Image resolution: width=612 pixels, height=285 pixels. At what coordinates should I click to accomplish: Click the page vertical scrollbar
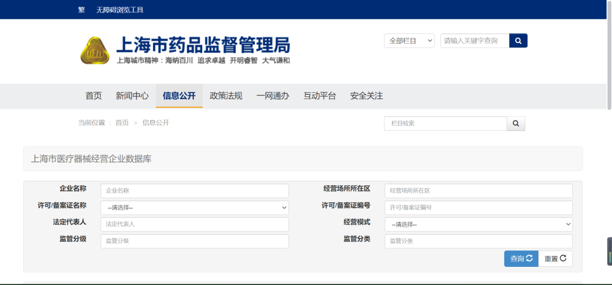point(609,57)
